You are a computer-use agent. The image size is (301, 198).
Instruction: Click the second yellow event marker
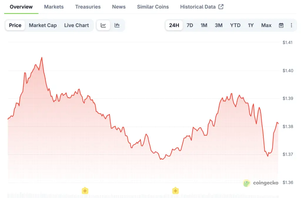coord(175,191)
